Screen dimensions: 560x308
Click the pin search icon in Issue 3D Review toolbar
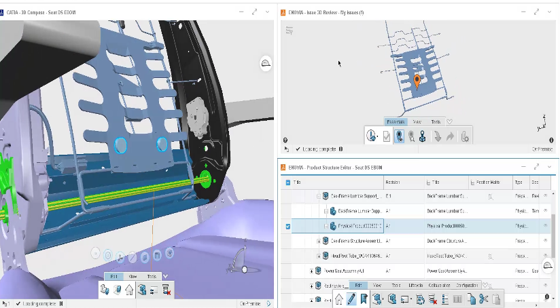tap(411, 136)
